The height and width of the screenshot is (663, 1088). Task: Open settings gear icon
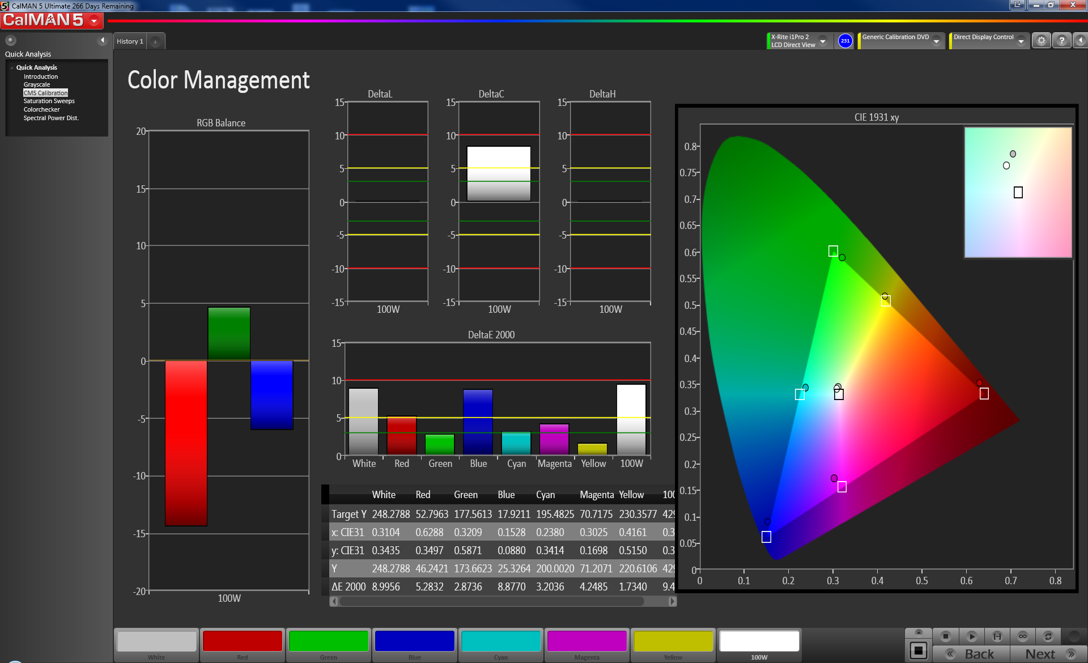[x=1041, y=41]
